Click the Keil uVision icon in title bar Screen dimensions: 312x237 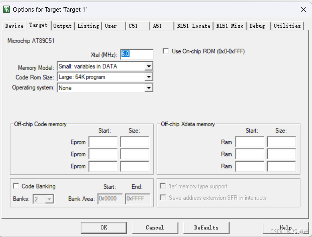(6, 9)
